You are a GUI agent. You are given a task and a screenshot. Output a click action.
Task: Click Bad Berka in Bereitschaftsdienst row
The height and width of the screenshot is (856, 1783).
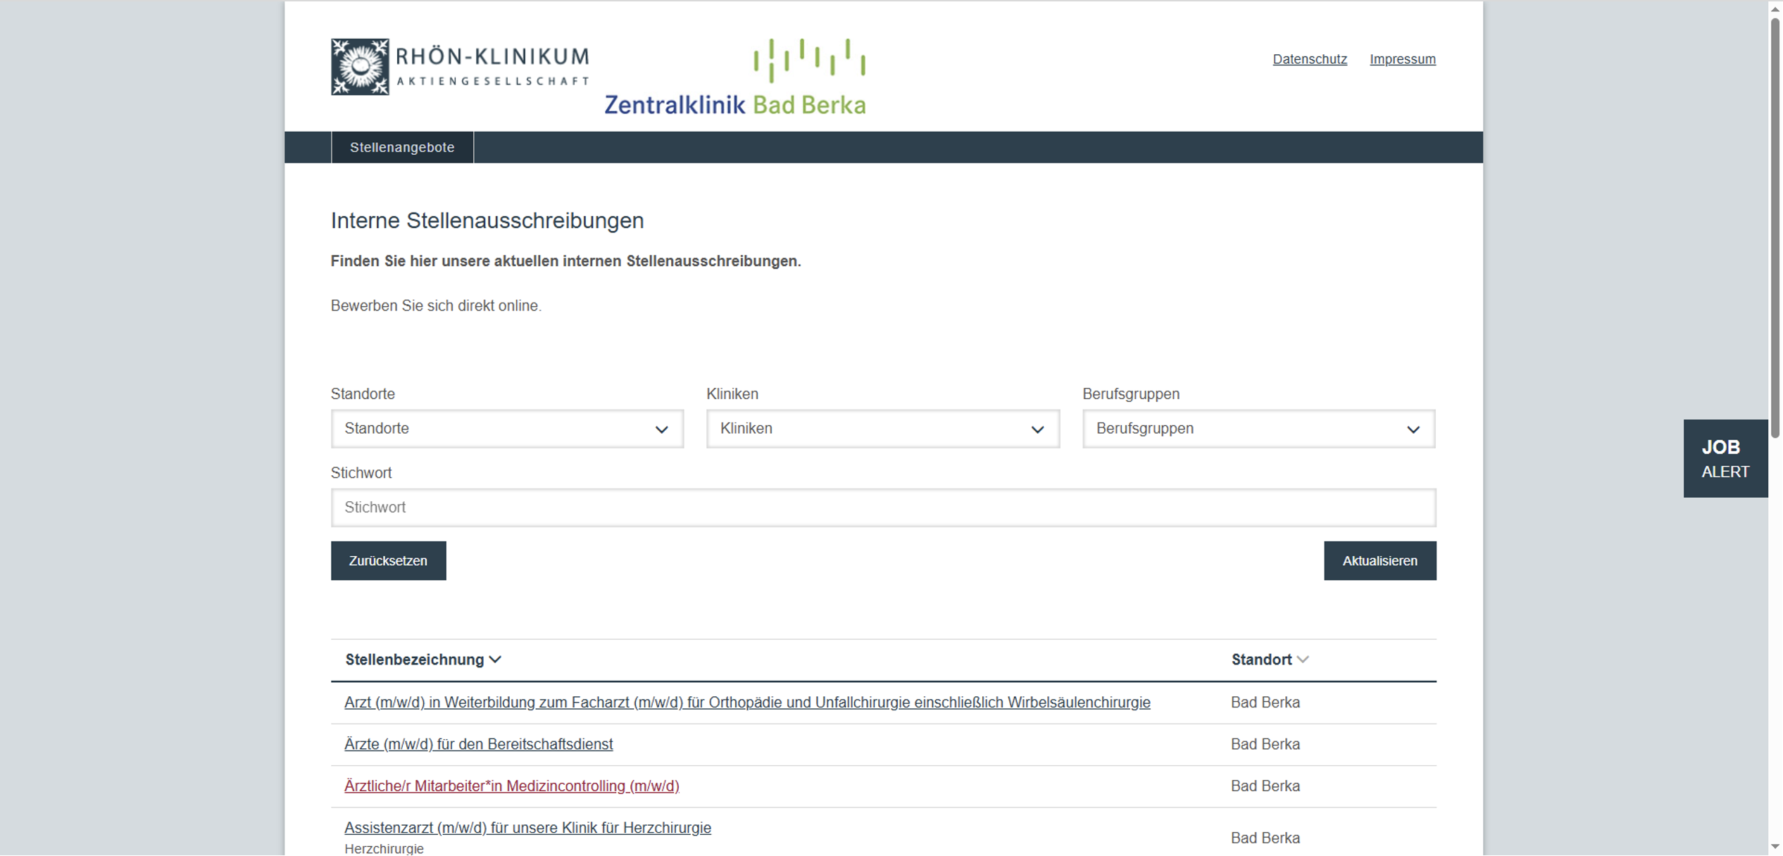point(1265,744)
